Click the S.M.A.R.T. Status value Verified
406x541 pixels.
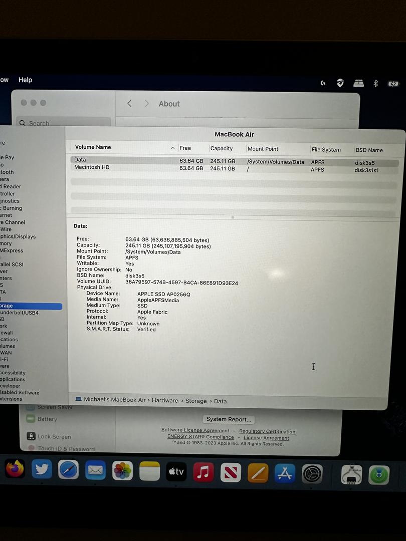click(x=146, y=329)
